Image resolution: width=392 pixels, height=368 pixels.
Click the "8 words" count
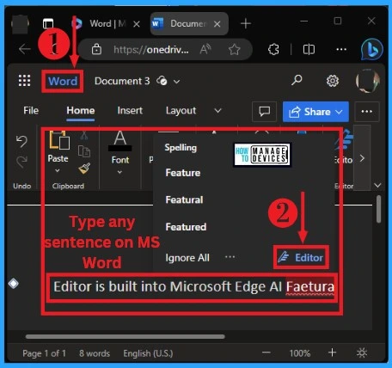pos(95,353)
